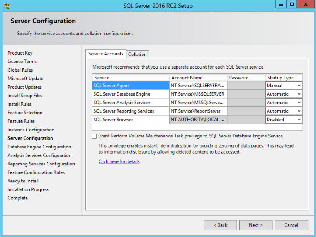
Task: Return with the Back button
Action: pos(220,225)
